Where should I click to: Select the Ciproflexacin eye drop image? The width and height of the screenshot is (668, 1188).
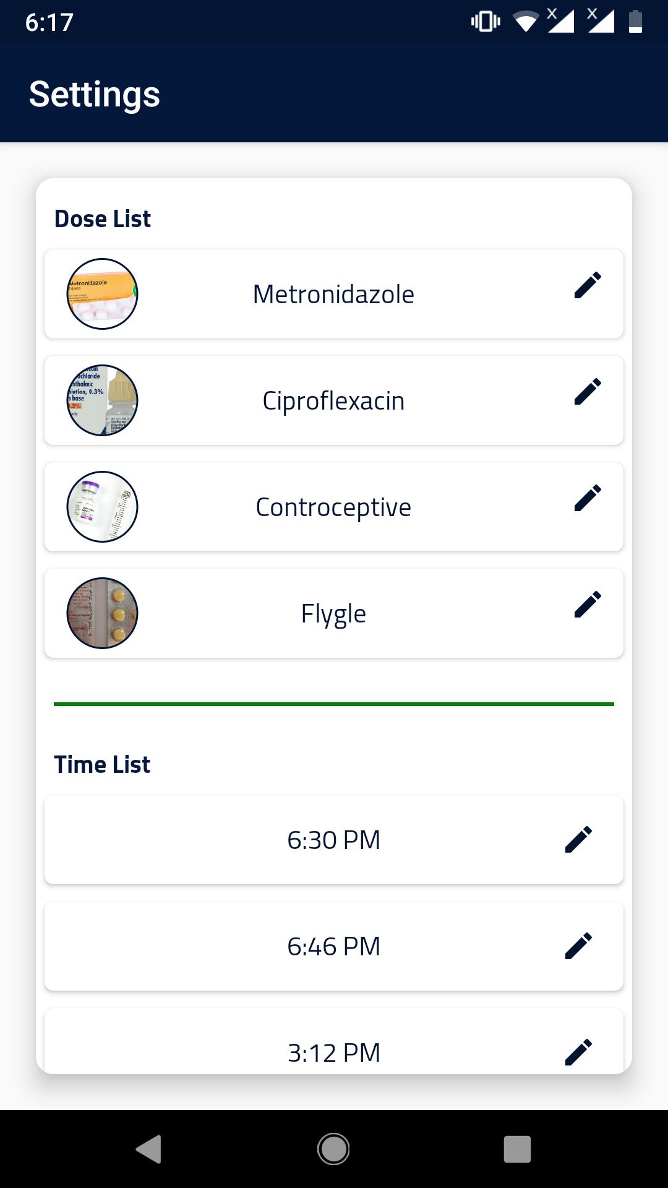click(102, 400)
